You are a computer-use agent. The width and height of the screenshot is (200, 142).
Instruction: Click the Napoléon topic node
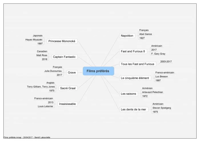click(x=127, y=36)
